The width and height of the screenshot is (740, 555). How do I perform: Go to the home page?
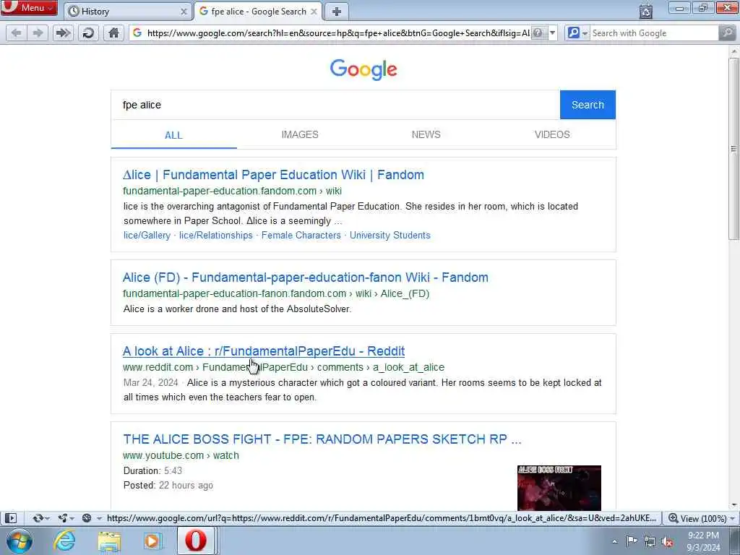(113, 33)
